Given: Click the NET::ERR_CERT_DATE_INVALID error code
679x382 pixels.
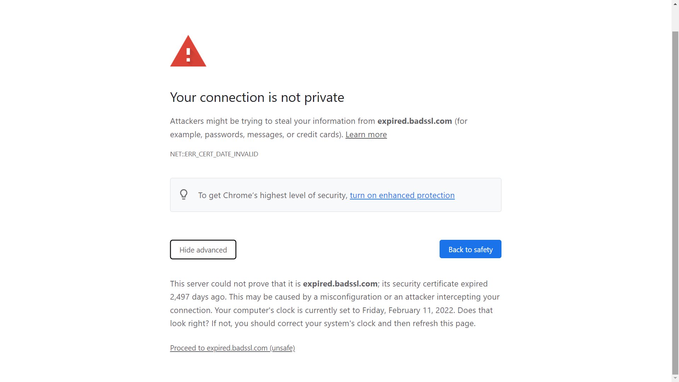Looking at the screenshot, I should [x=214, y=154].
